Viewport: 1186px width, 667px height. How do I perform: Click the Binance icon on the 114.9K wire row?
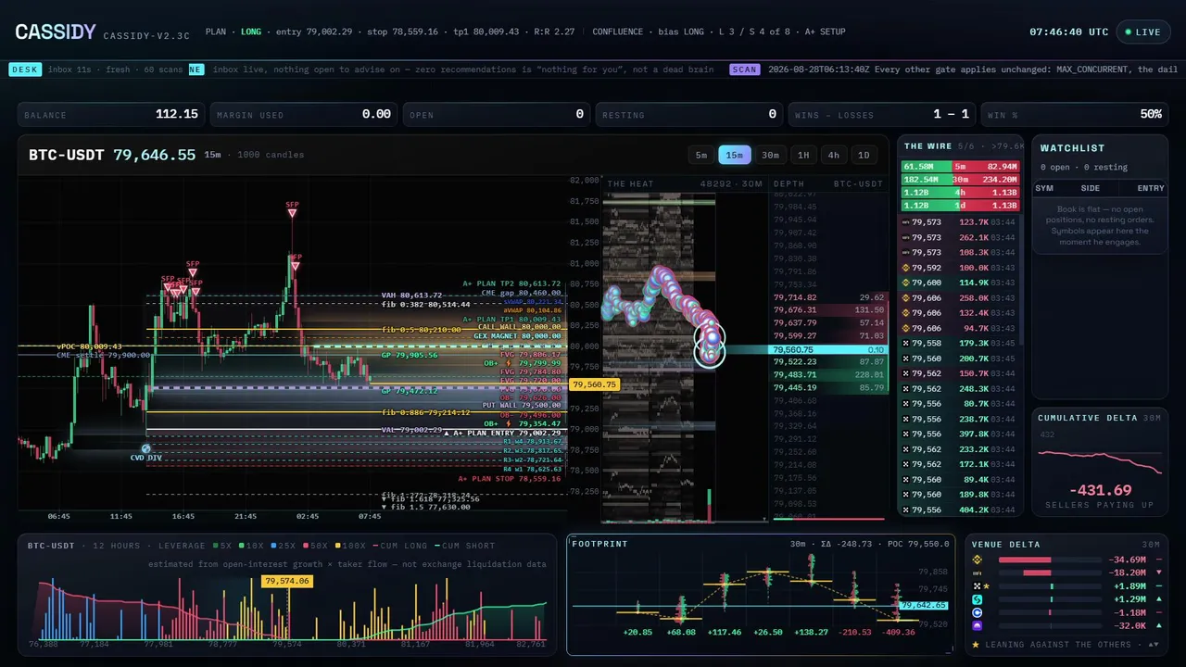click(x=906, y=283)
